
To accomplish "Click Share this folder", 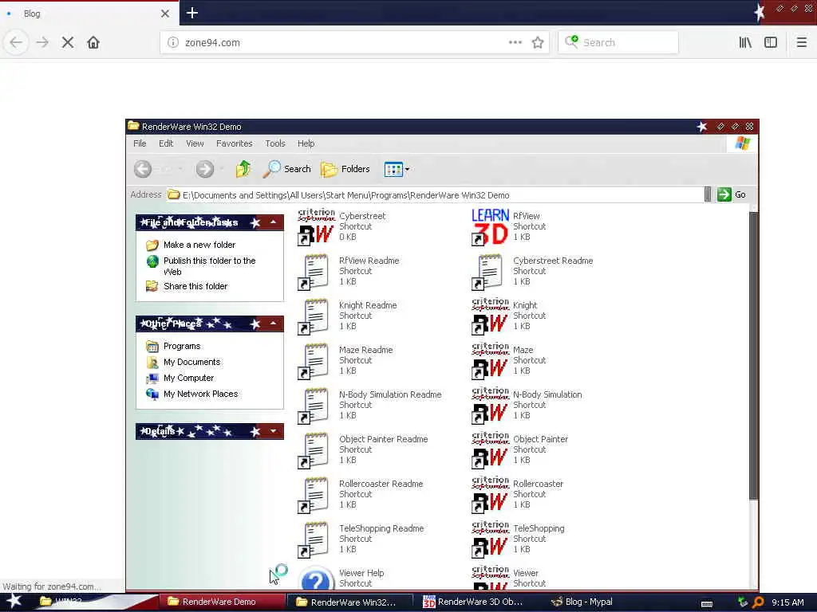I will (x=195, y=286).
